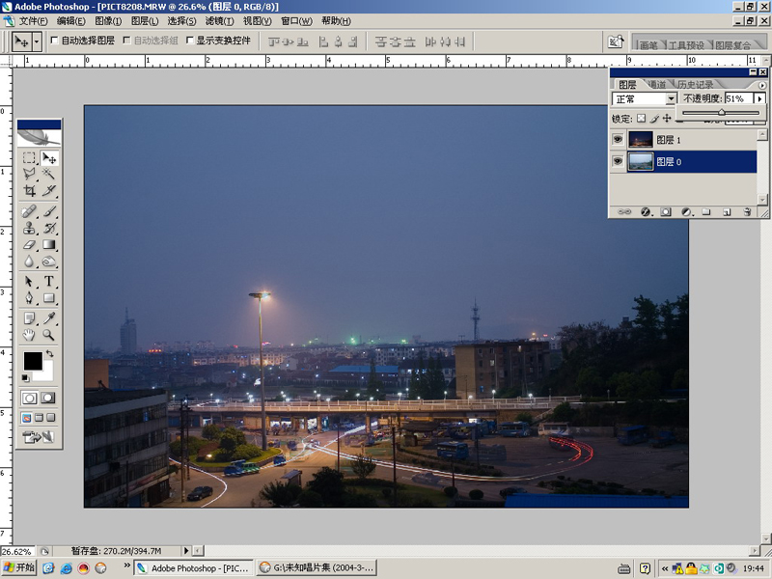
Task: Hide 图层 1 using its eye icon
Action: click(618, 139)
